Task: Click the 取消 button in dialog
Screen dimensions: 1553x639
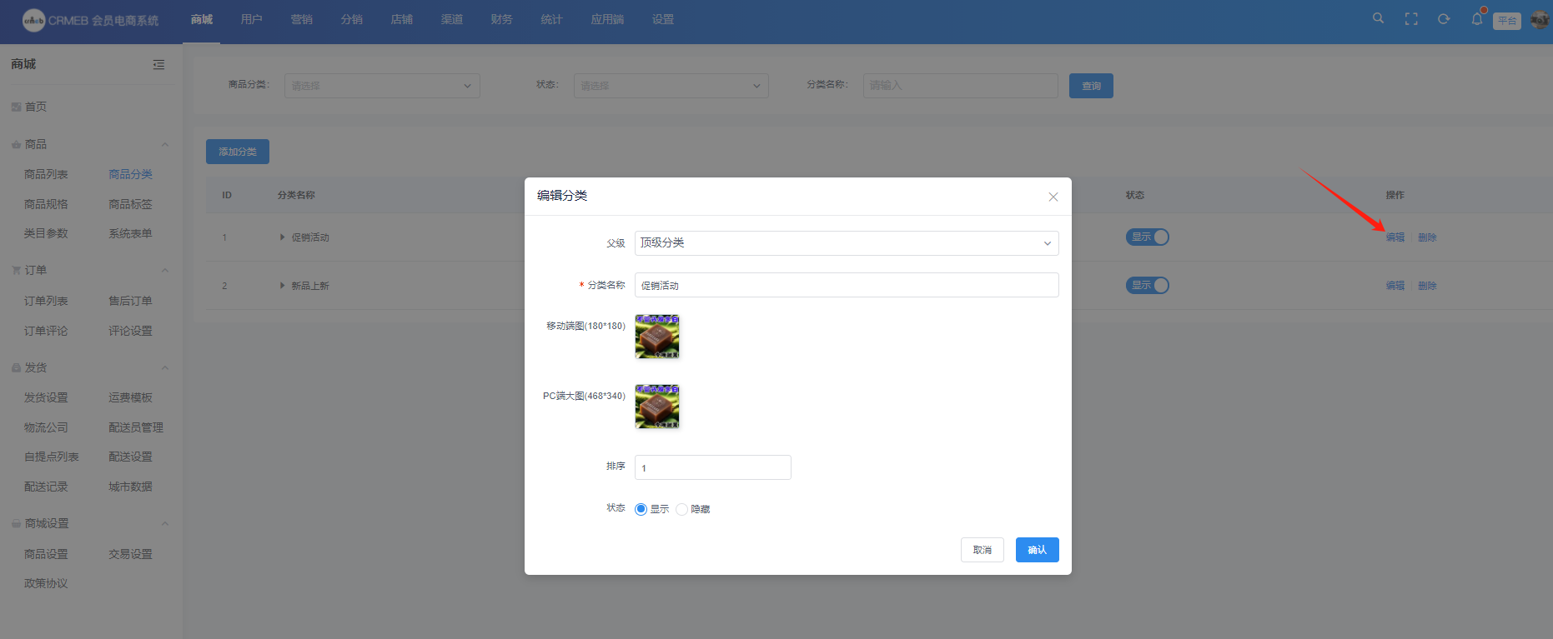Action: (x=982, y=550)
